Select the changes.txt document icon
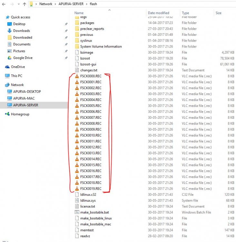Viewport: 236px width, 242px height. click(x=77, y=70)
